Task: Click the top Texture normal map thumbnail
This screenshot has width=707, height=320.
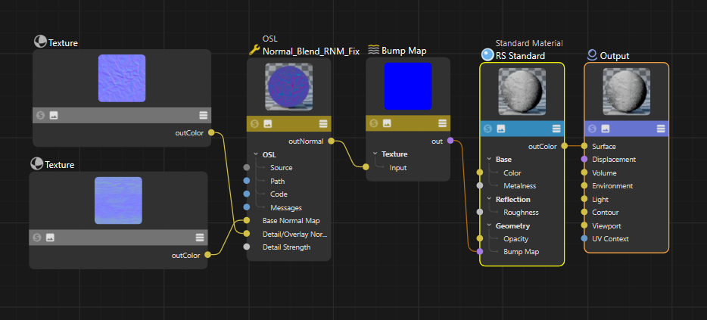Action: pyautogui.click(x=121, y=79)
